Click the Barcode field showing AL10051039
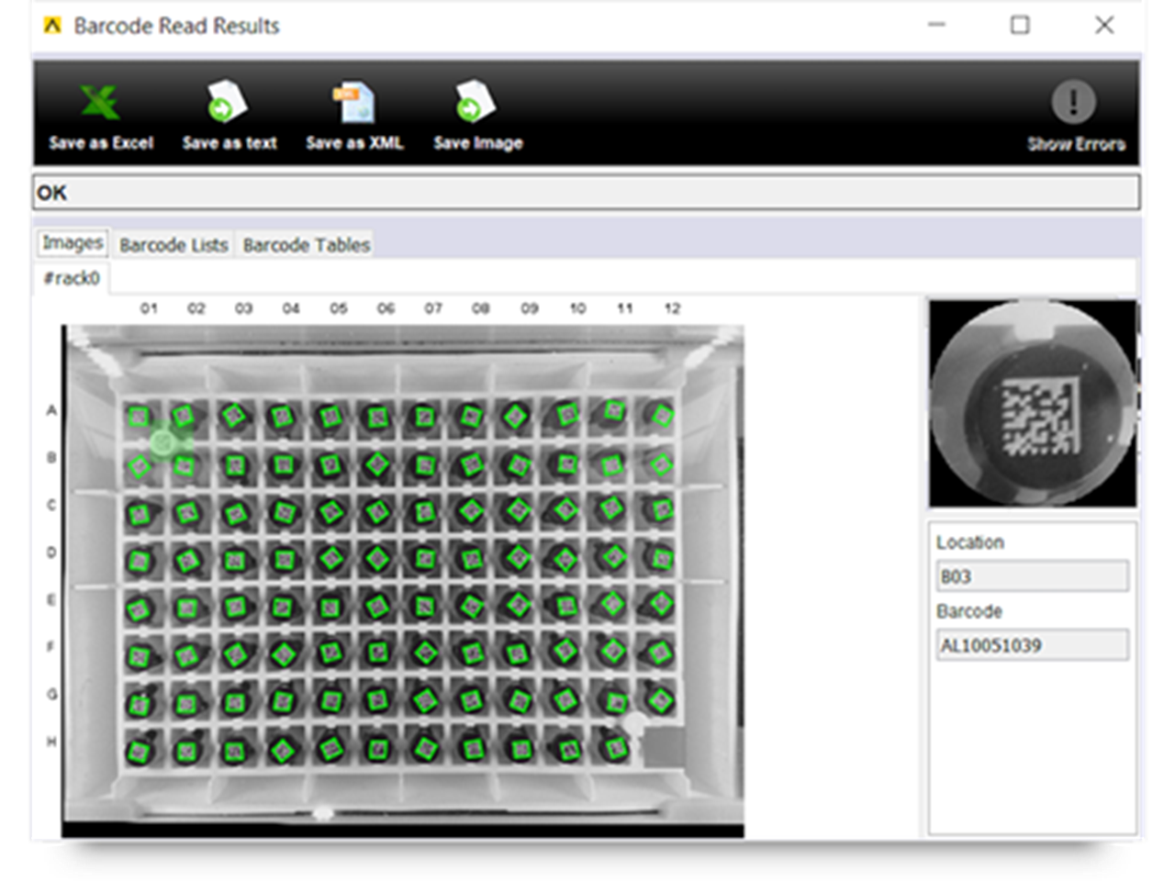 click(1032, 645)
